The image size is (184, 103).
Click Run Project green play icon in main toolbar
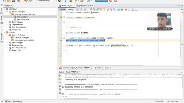coord(76,1)
